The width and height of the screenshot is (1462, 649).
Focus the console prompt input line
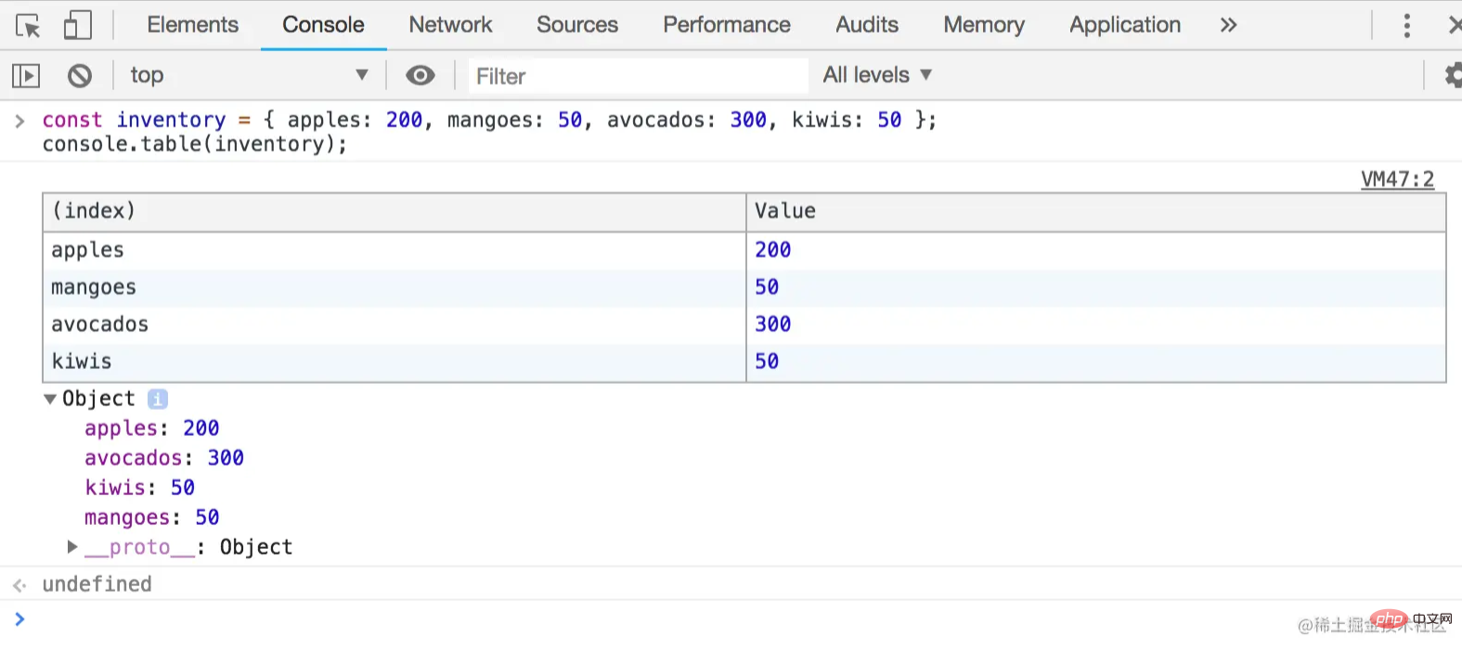(x=743, y=618)
